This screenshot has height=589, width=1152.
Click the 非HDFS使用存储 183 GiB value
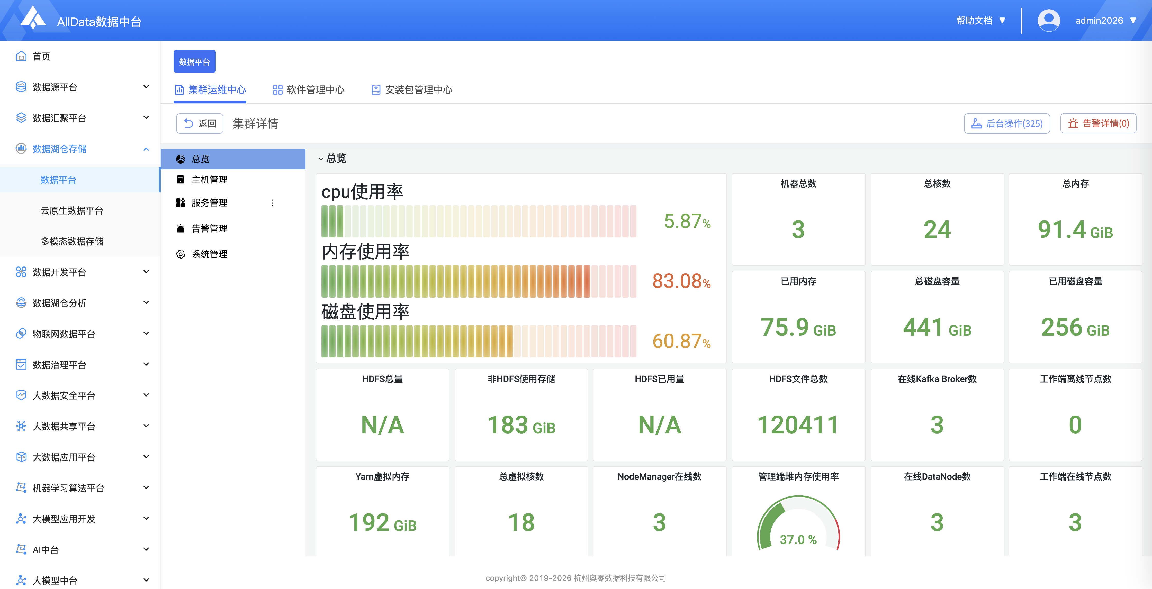coord(521,425)
